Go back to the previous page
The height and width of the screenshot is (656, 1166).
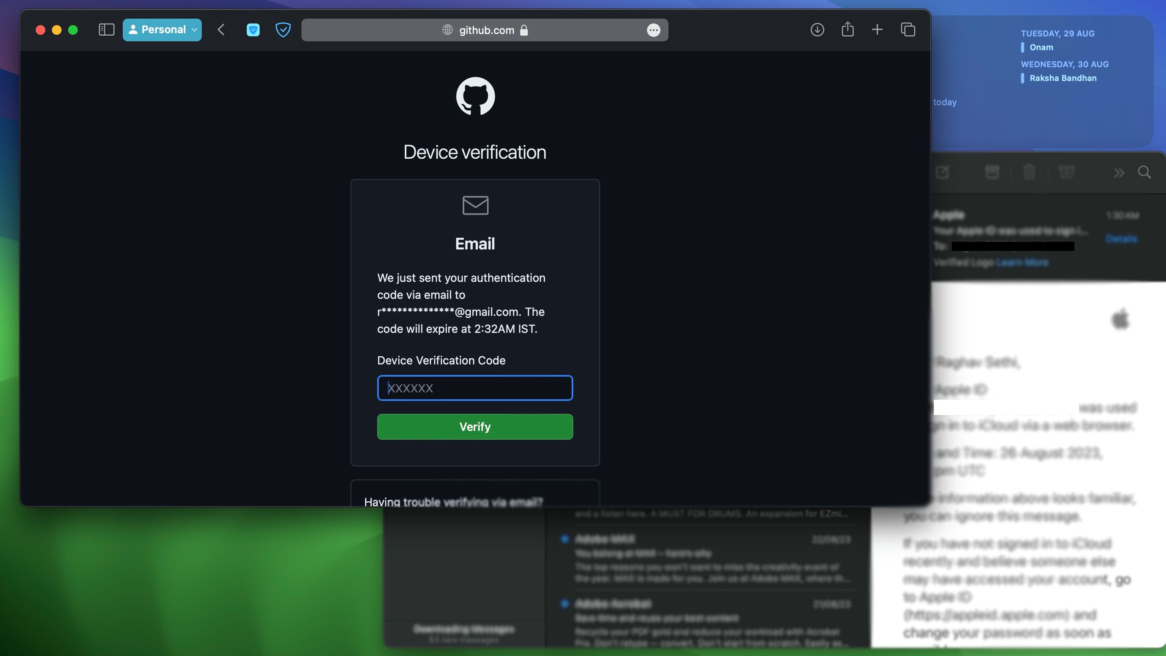221,30
